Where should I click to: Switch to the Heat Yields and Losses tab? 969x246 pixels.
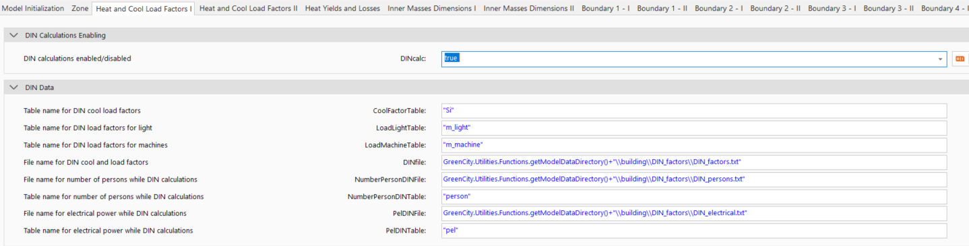342,9
